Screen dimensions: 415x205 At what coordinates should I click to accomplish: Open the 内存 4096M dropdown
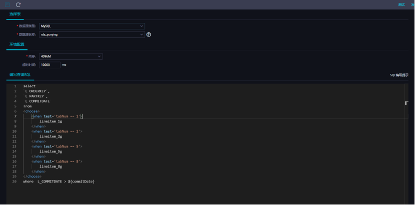[x=70, y=56]
